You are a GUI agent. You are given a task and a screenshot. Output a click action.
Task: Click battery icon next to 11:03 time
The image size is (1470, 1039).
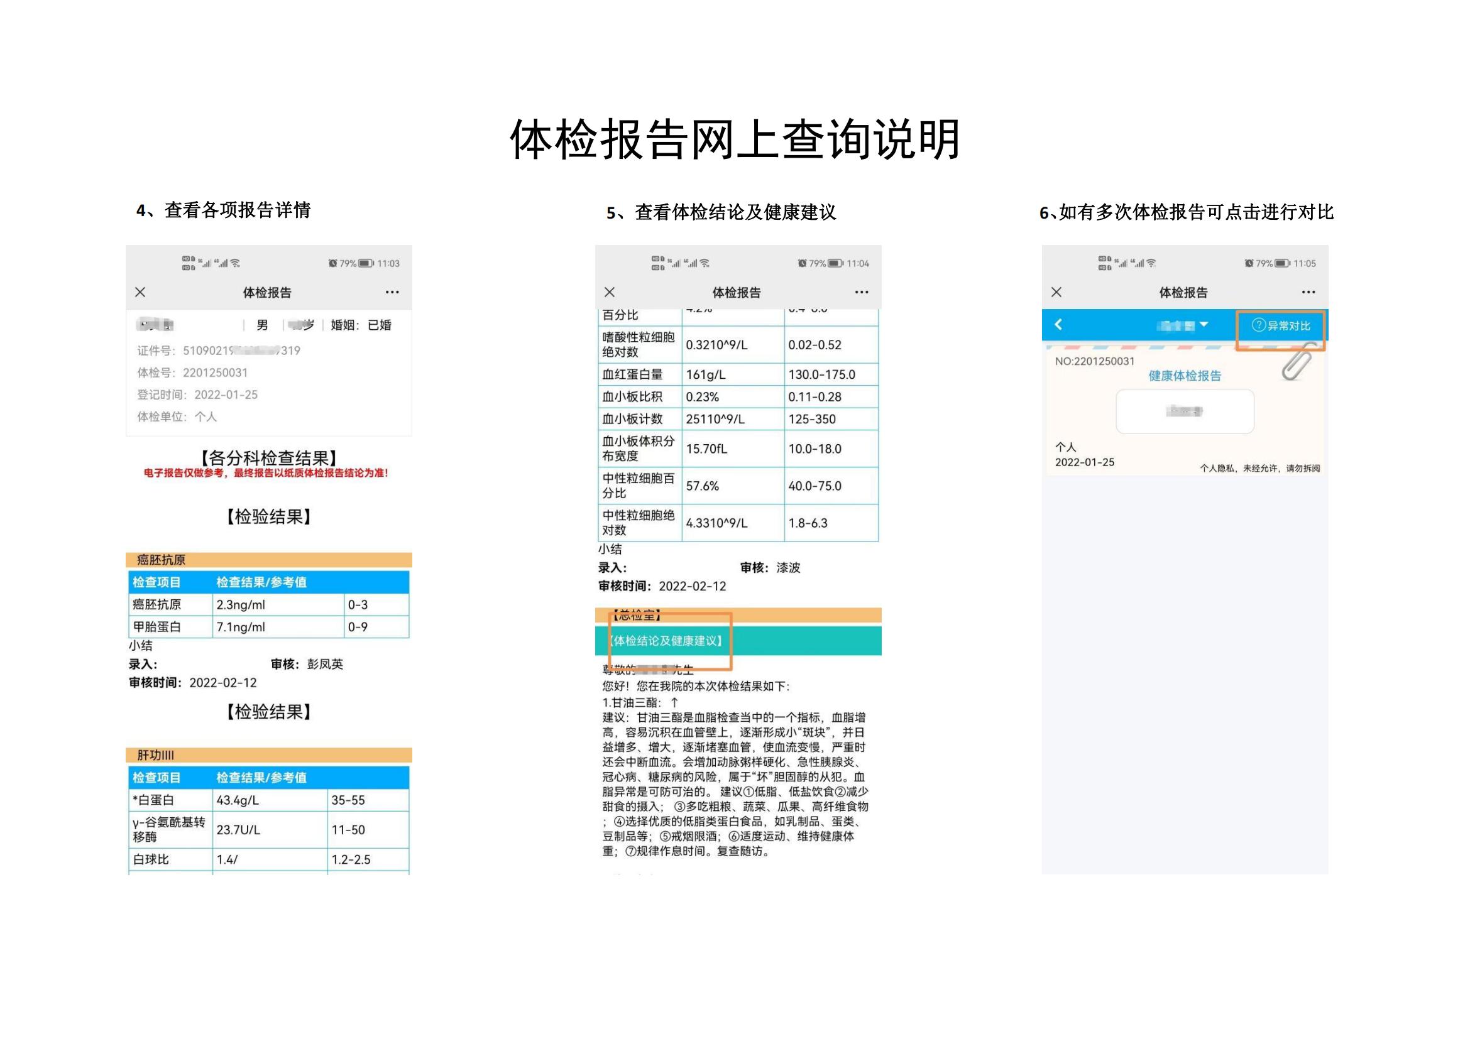[x=366, y=264]
